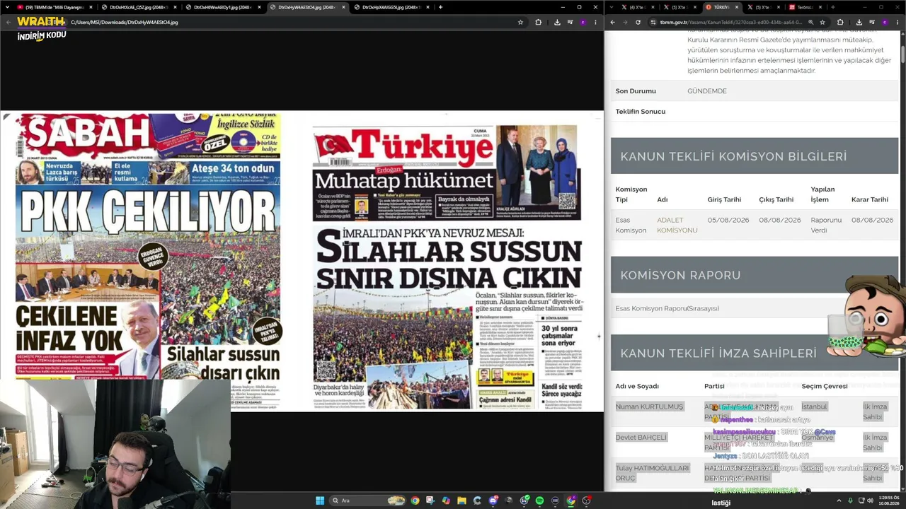Screen dimensions: 906x509
Task: Click the Numan KURTULMUŞ signatory name
Action: click(649, 406)
